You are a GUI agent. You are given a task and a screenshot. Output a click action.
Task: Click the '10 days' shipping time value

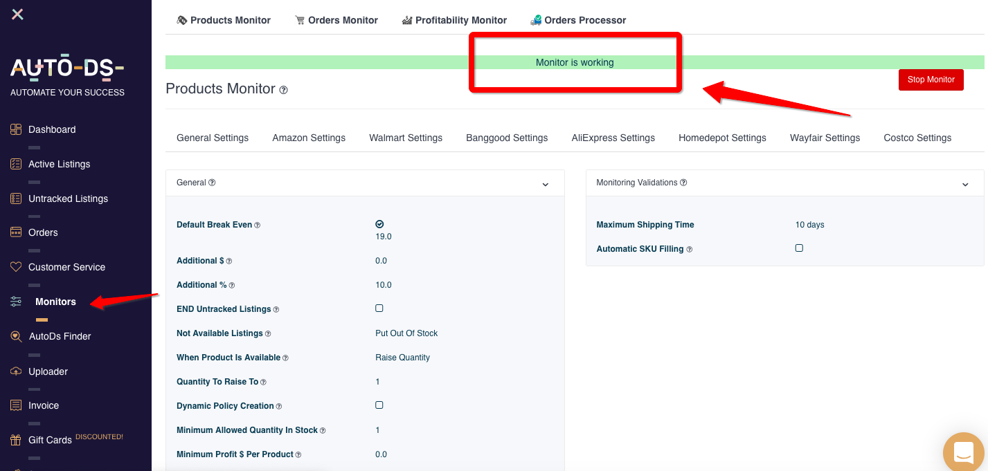click(x=809, y=225)
